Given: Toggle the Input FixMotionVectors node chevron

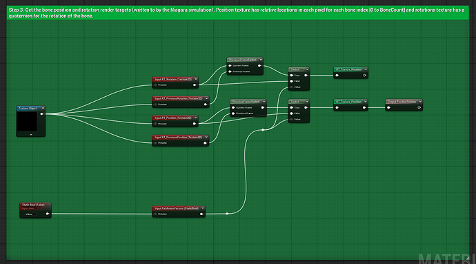Looking at the screenshot, I should (x=203, y=208).
